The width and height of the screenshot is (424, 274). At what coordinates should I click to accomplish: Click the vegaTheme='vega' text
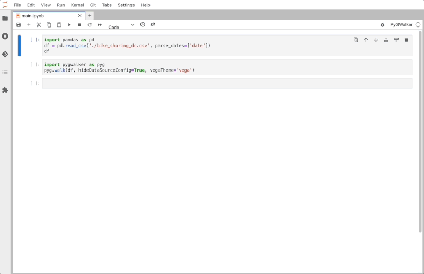click(171, 70)
